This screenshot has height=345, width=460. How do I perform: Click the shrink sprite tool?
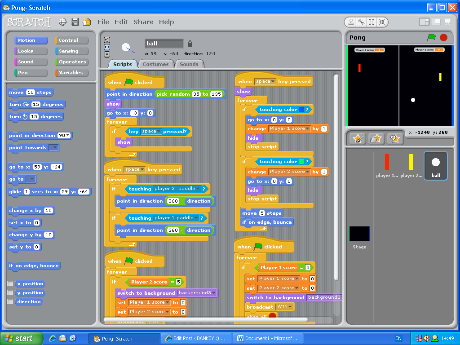click(382, 22)
